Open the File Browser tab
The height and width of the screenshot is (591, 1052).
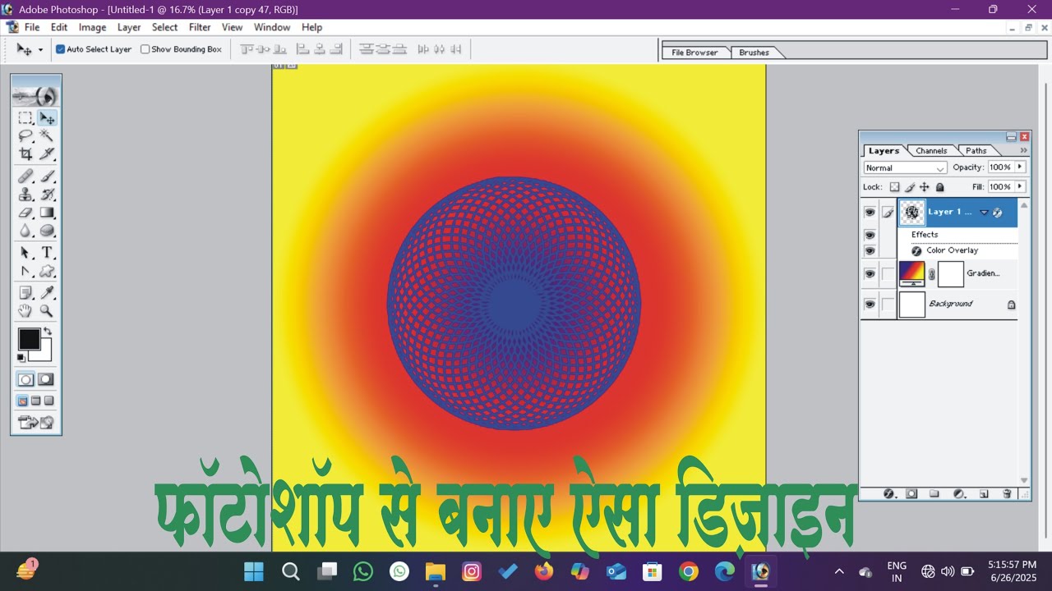pos(694,53)
